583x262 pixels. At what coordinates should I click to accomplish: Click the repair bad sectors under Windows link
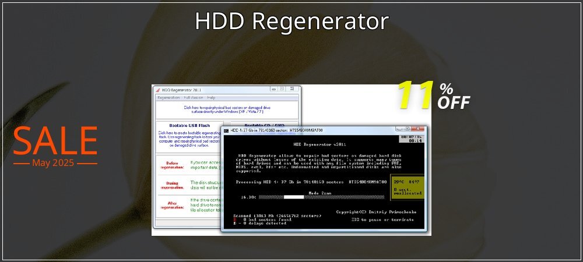point(227,109)
